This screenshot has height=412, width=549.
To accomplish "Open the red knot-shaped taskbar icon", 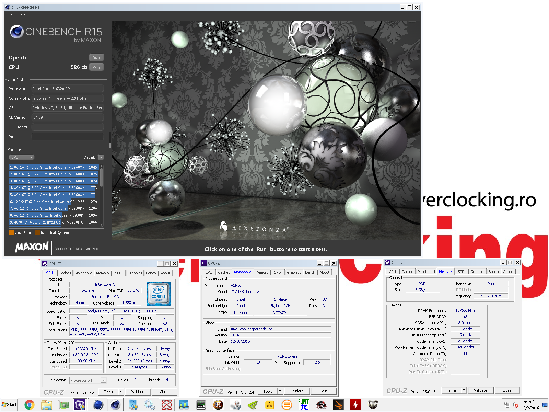I will [x=167, y=405].
